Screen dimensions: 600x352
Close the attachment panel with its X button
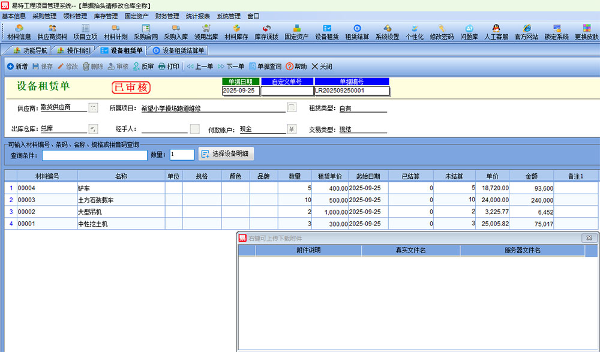point(589,238)
